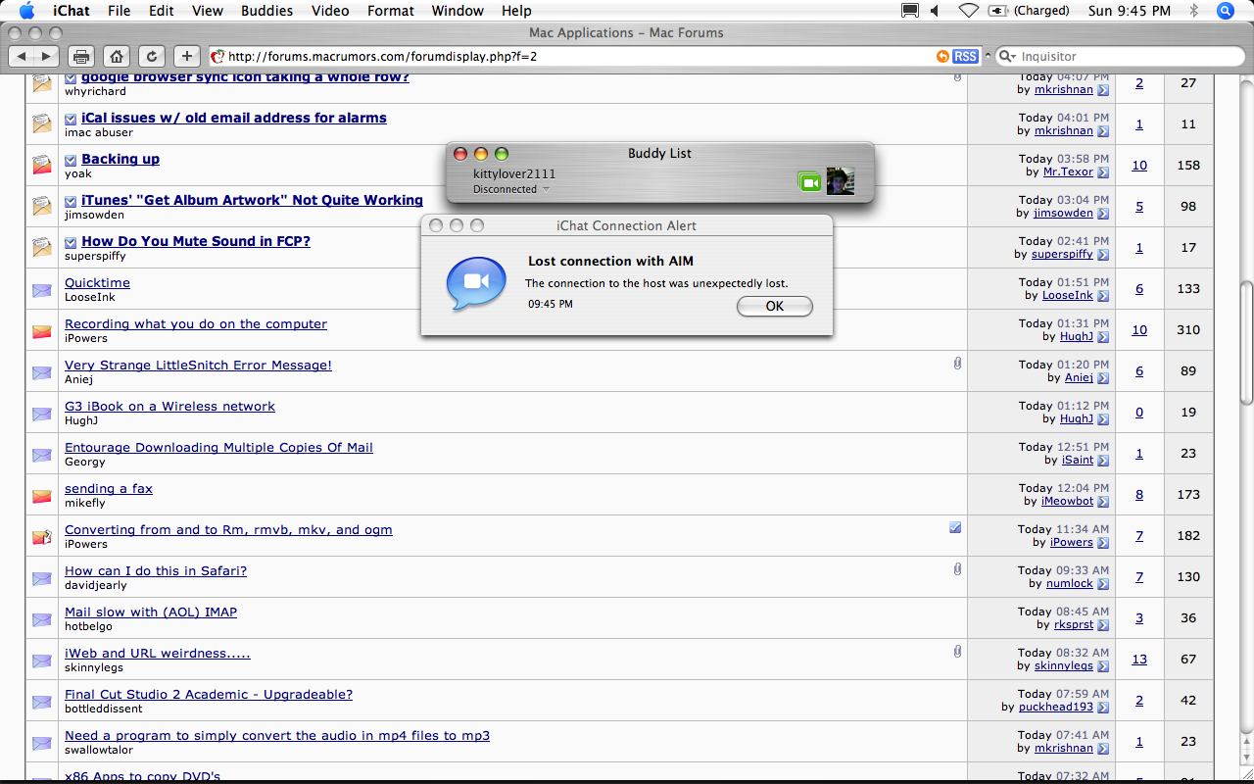1254x784 pixels.
Task: Go back with the Safari back arrow
Action: [x=23, y=56]
